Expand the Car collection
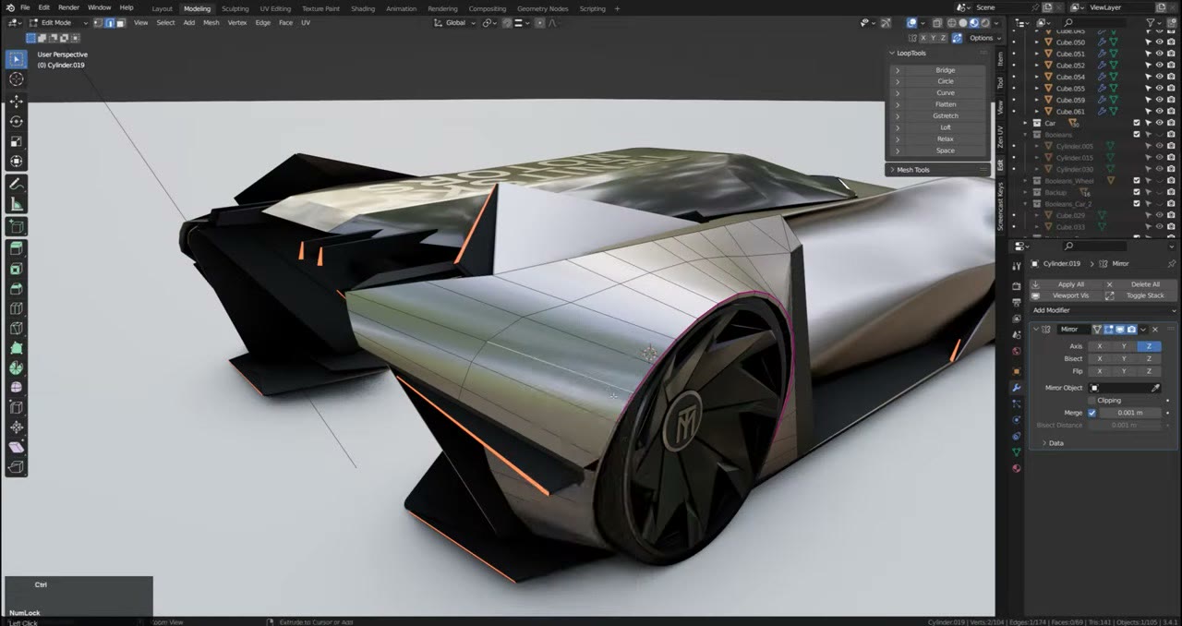The width and height of the screenshot is (1182, 626). 1025,123
